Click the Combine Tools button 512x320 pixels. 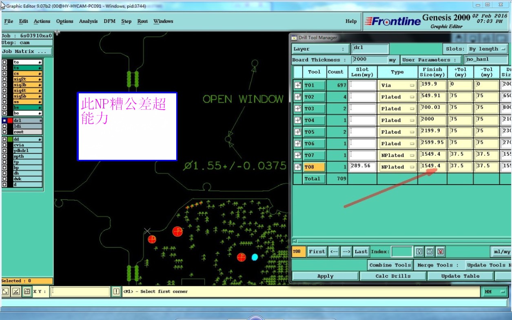390,265
